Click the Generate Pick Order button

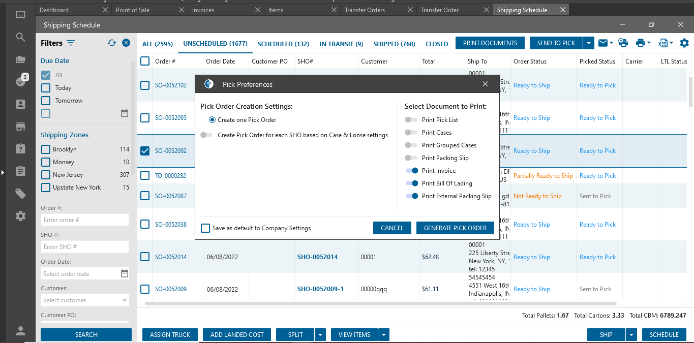(x=455, y=228)
